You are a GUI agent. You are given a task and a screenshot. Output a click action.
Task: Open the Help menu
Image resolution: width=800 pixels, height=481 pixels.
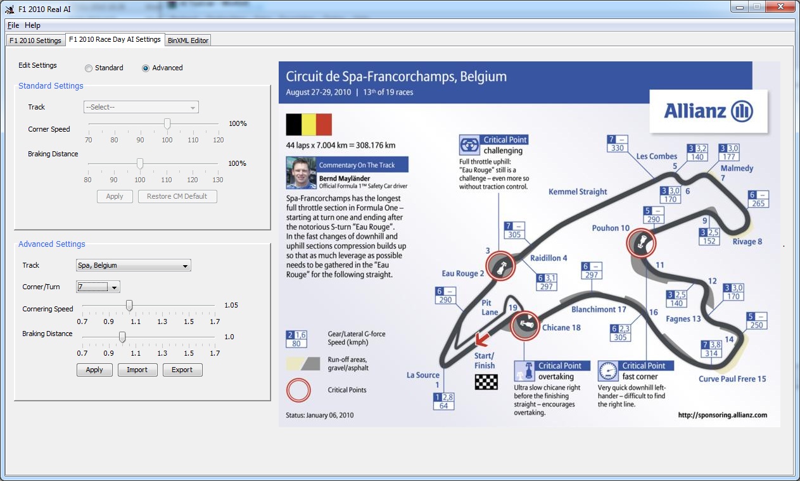point(33,25)
